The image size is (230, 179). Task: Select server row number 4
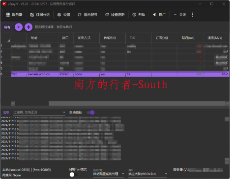pyautogui.click(x=115, y=63)
